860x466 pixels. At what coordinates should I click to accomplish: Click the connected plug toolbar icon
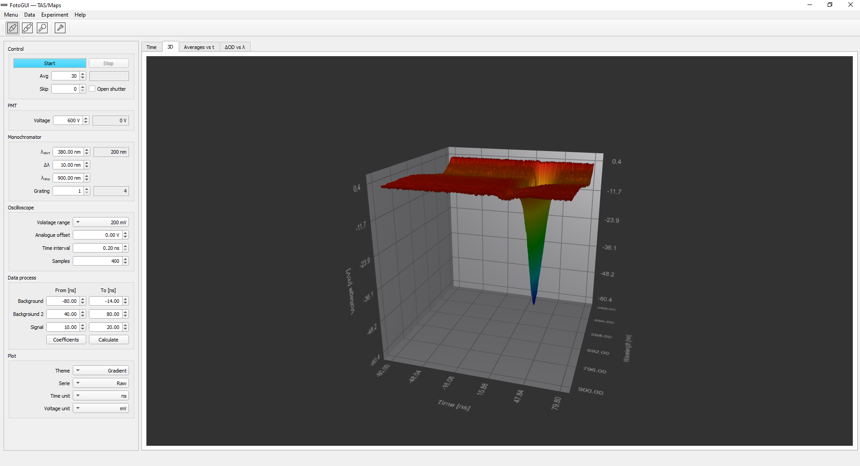coord(13,28)
